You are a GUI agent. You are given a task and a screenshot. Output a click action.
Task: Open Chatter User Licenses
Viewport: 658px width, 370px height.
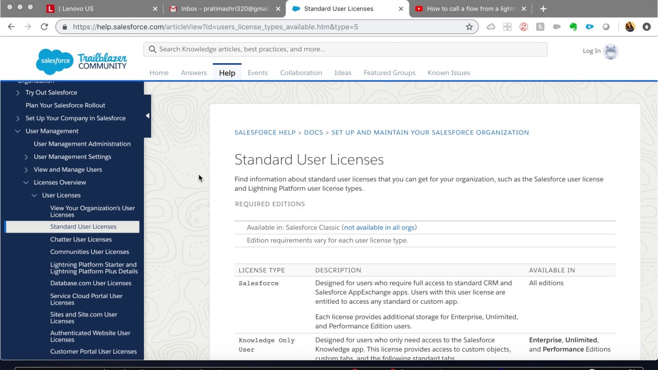click(81, 239)
